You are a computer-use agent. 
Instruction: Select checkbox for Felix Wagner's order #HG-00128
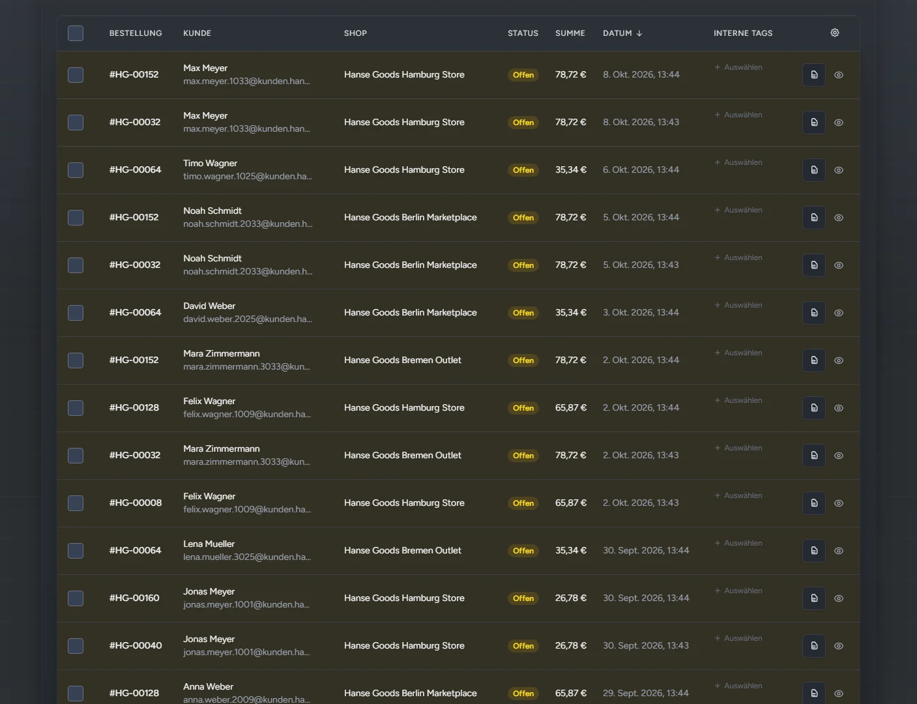pos(76,408)
